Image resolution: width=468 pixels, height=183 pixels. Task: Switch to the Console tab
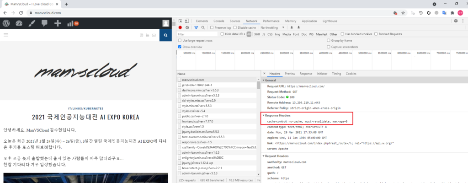pos(218,21)
